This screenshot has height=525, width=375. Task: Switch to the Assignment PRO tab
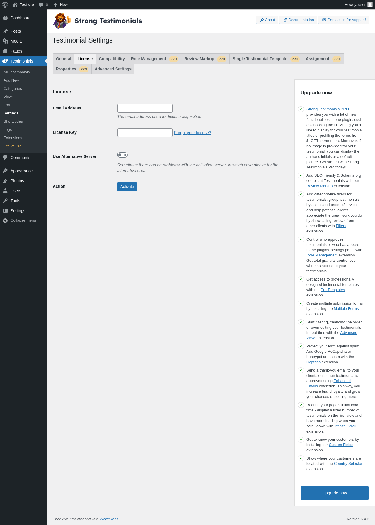(323, 59)
